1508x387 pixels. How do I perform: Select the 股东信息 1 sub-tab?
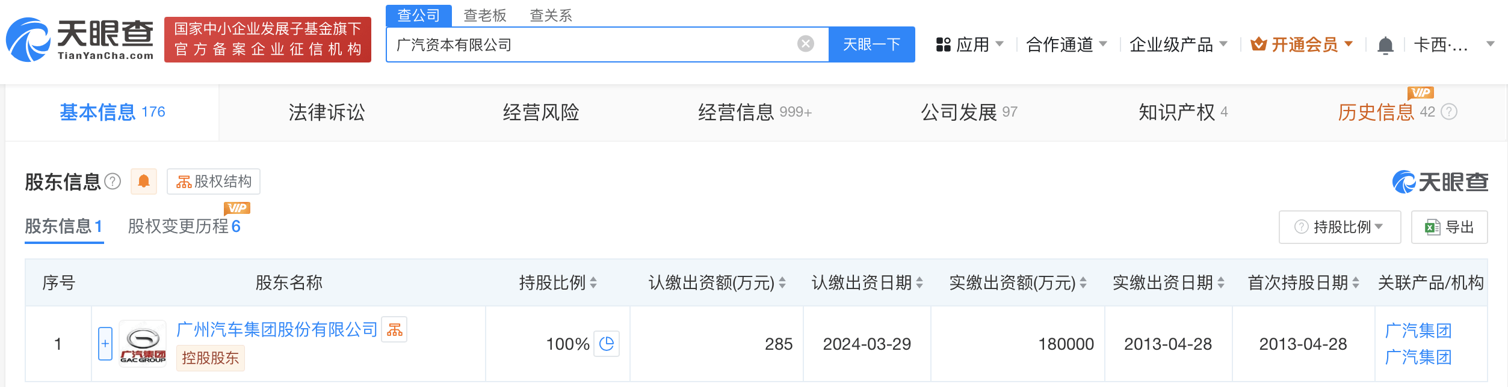(x=64, y=227)
